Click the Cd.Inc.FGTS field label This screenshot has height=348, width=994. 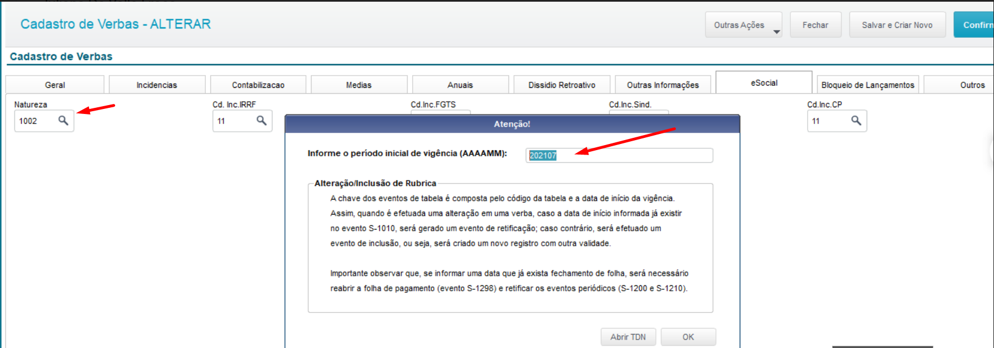[433, 105]
